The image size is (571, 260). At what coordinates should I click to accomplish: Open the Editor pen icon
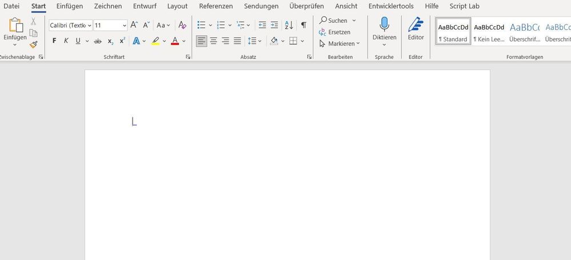416,25
